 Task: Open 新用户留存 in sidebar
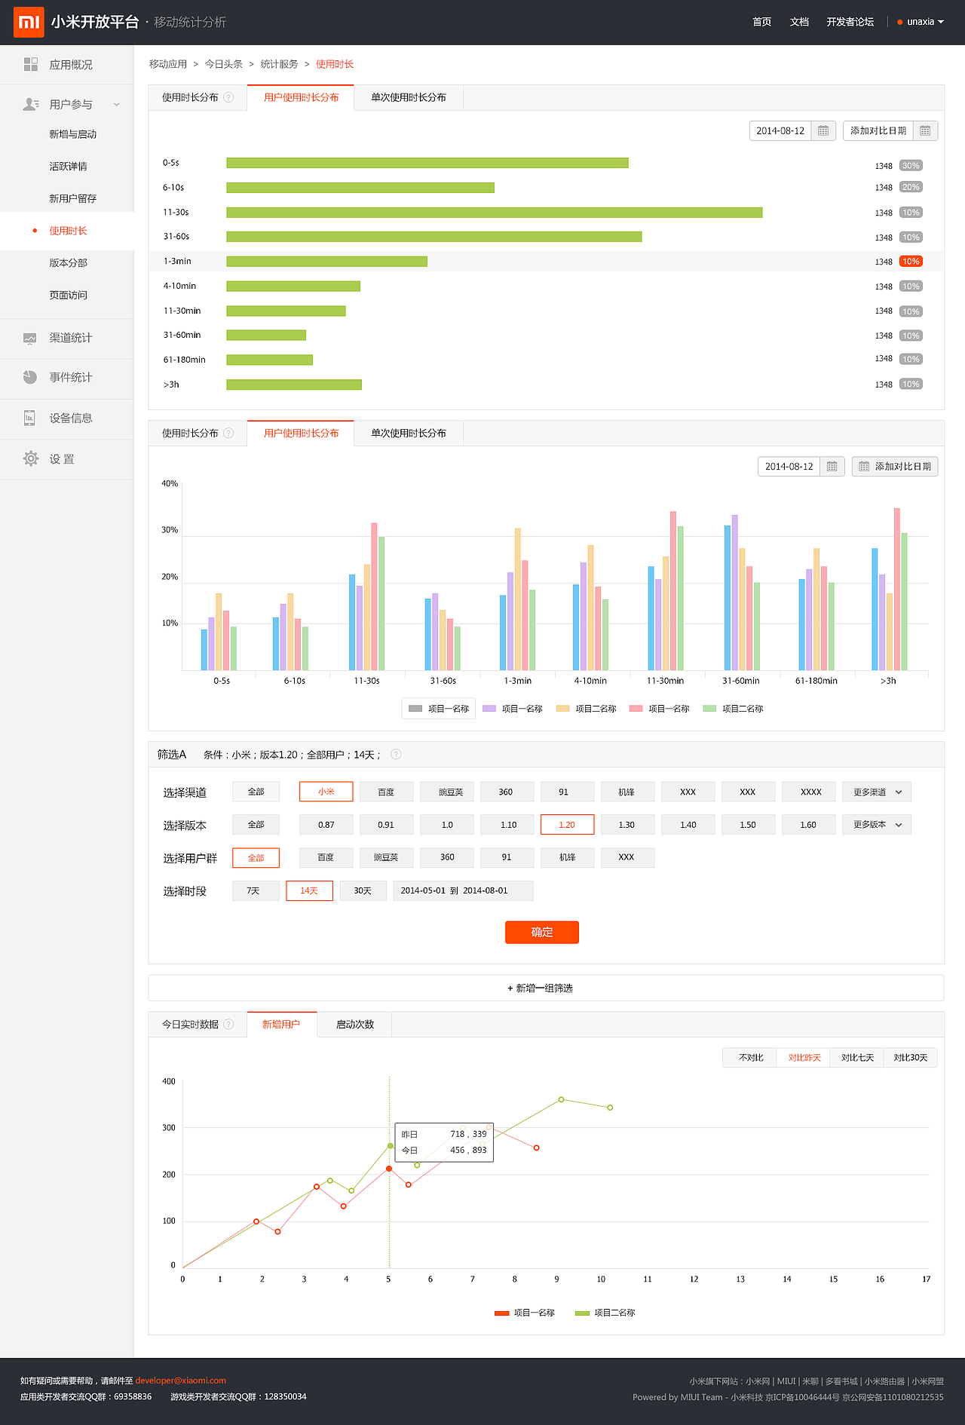coord(72,198)
